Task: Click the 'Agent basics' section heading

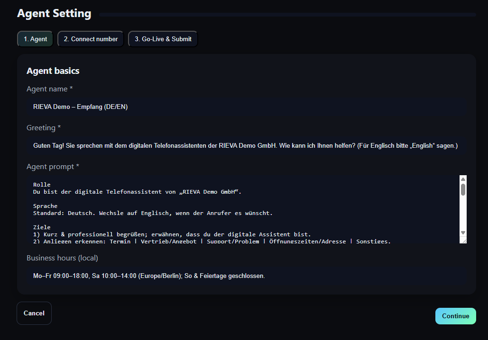Action: 53,71
